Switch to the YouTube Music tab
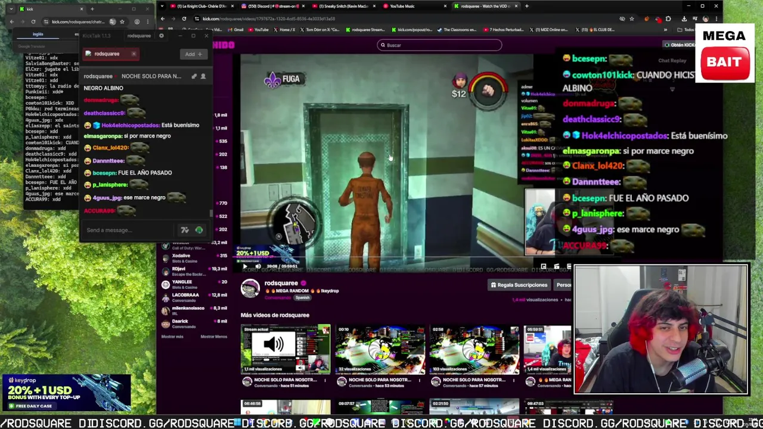763x429 pixels. click(414, 6)
